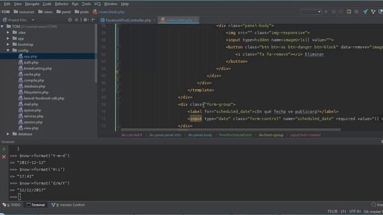This screenshot has width=383, height=215.
Task: Click the Stop square icon
Action: point(357,12)
